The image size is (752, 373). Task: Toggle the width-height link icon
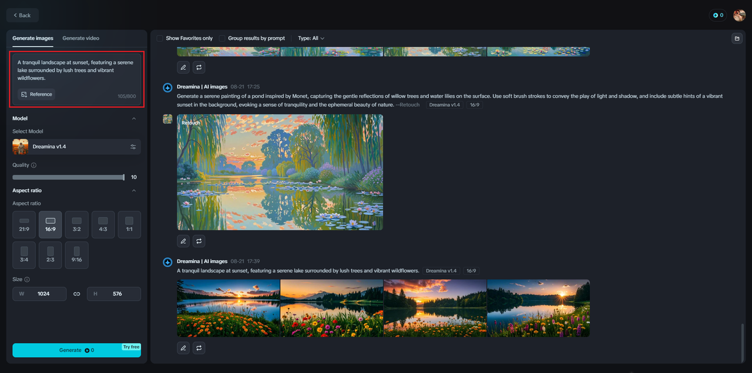click(76, 294)
